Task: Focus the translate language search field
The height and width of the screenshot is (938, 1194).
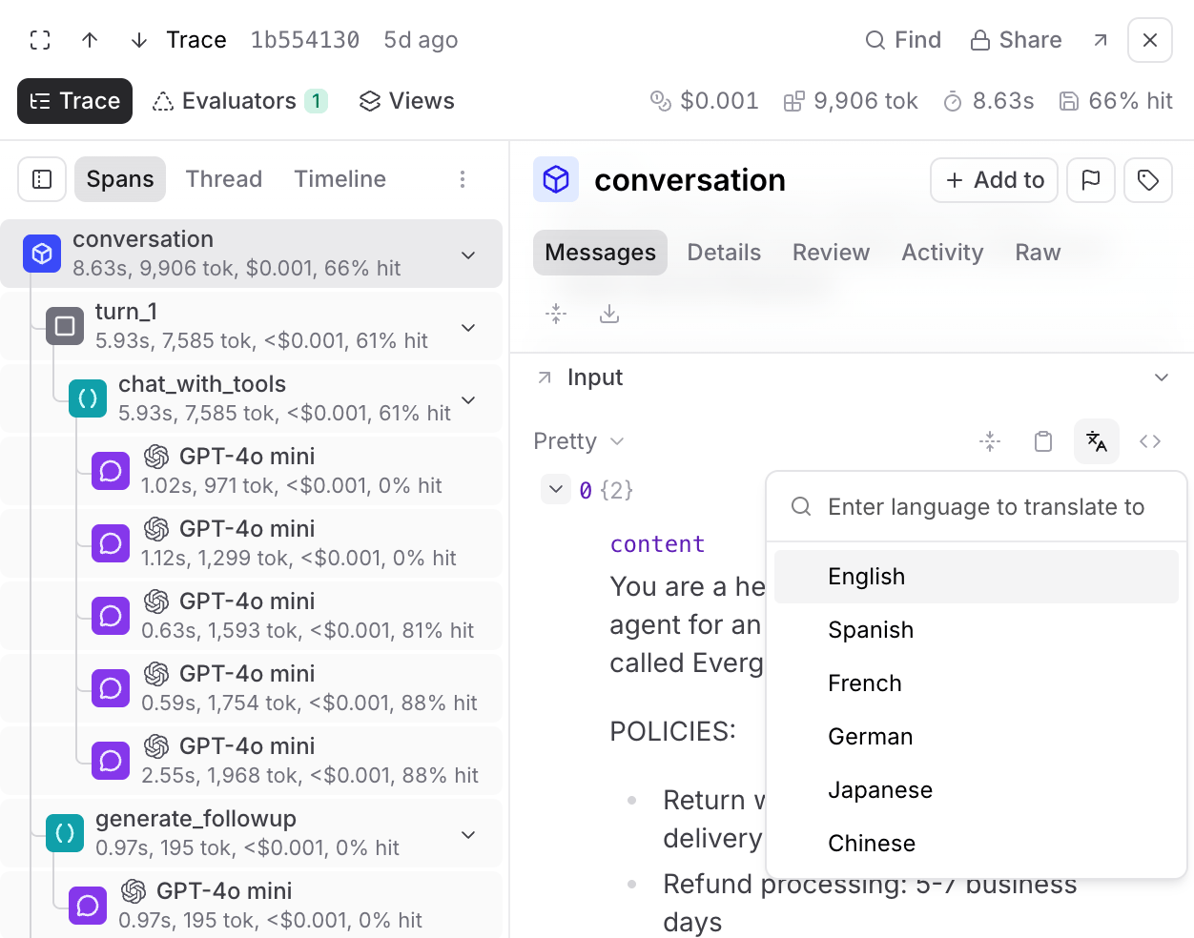Action: pos(977,507)
